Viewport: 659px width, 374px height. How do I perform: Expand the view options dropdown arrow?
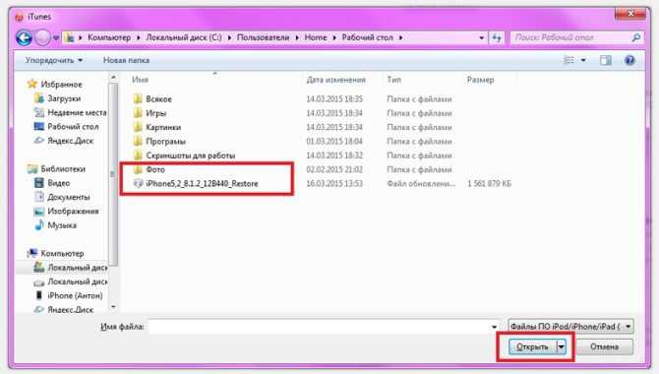coord(583,60)
